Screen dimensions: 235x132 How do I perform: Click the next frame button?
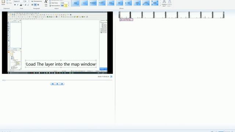(62, 84)
